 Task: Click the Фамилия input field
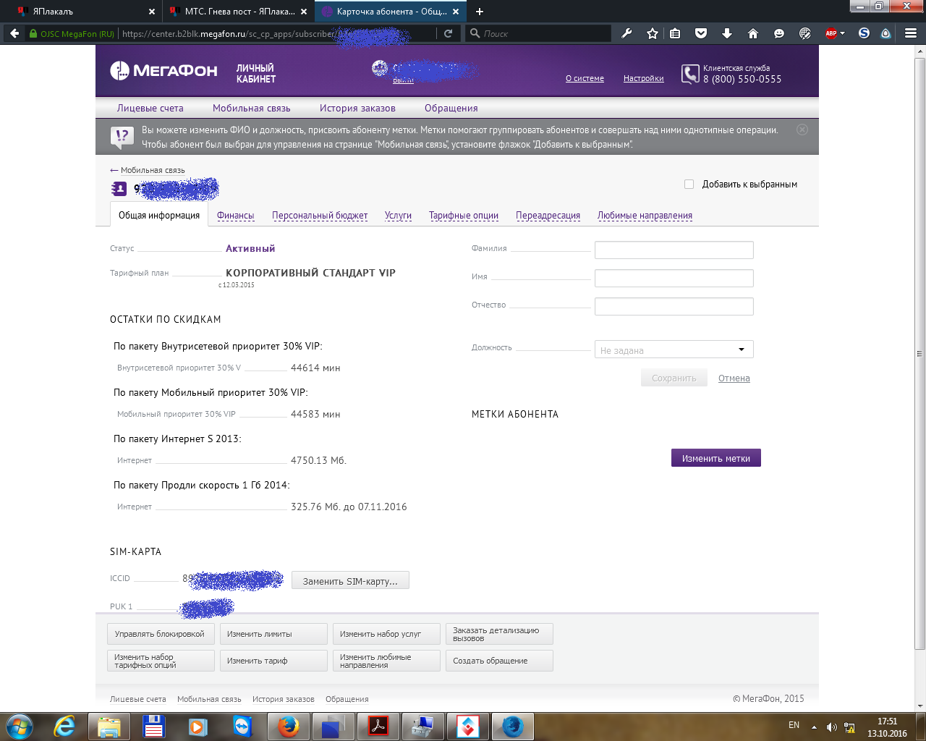[674, 250]
